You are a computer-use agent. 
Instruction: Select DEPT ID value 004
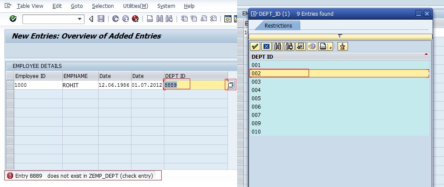(x=340, y=90)
